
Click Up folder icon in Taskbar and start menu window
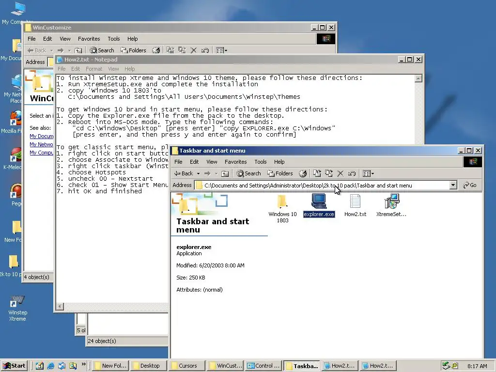[225, 173]
